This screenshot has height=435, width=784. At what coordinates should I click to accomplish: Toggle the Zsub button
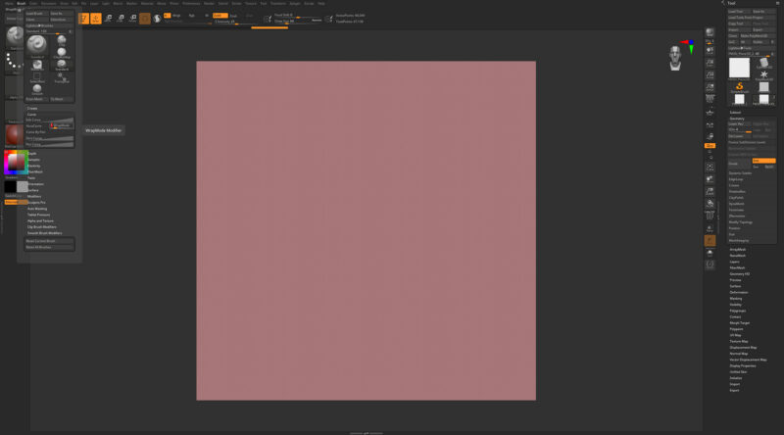pyautogui.click(x=233, y=16)
